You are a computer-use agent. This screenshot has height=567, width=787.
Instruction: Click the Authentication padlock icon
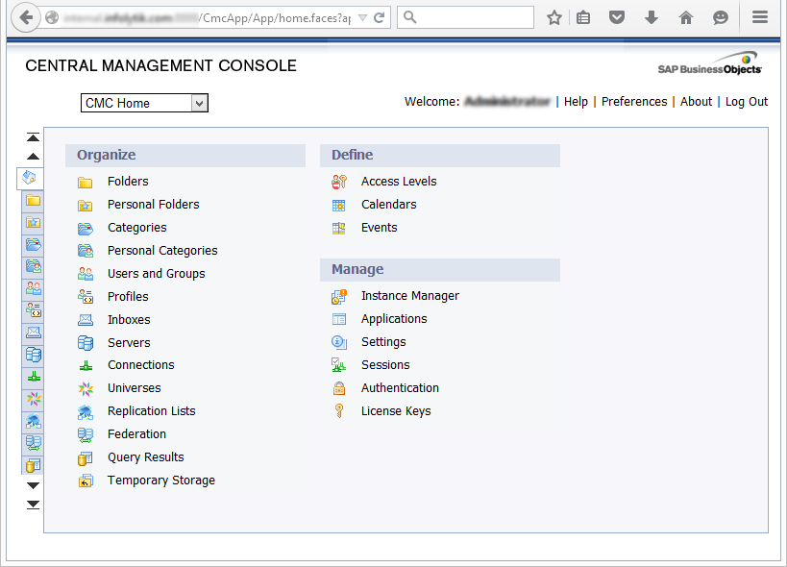[338, 388]
